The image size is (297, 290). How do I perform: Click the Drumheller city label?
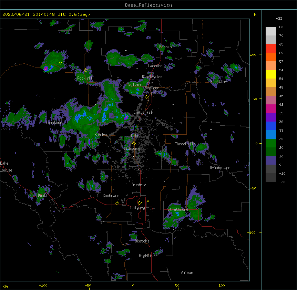(220, 168)
